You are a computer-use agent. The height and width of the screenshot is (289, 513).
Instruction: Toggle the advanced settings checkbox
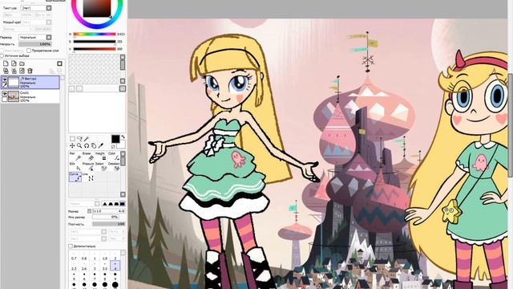tap(71, 246)
